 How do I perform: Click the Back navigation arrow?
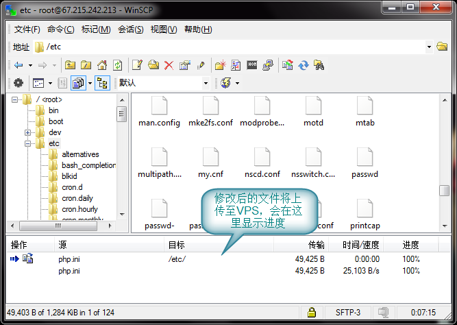(18, 65)
